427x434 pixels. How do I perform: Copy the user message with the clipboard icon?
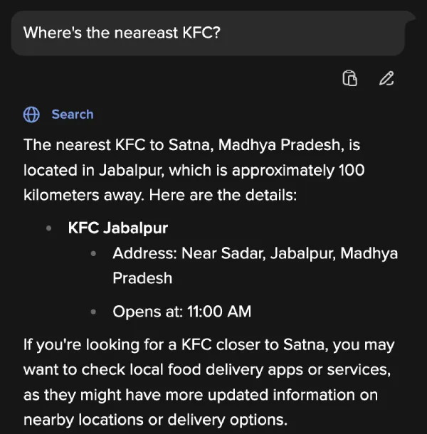pyautogui.click(x=349, y=78)
